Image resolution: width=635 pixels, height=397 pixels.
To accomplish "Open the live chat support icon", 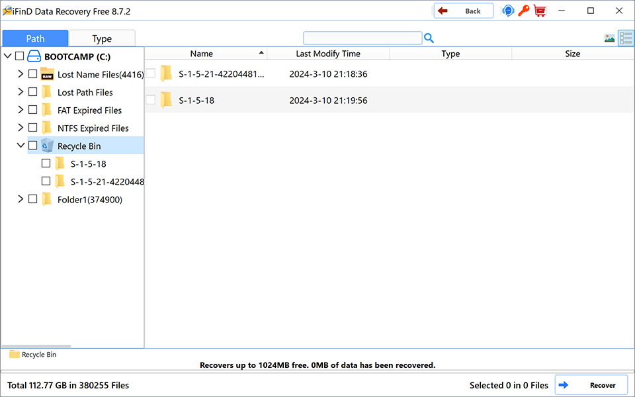I will pos(508,11).
